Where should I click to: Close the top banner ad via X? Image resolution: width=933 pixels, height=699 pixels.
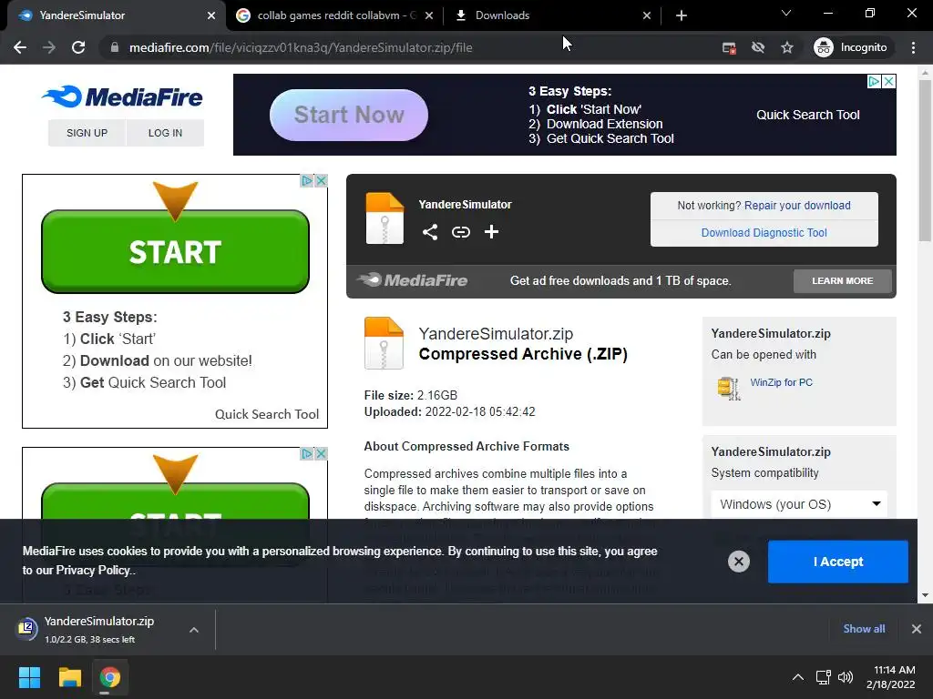click(x=888, y=81)
